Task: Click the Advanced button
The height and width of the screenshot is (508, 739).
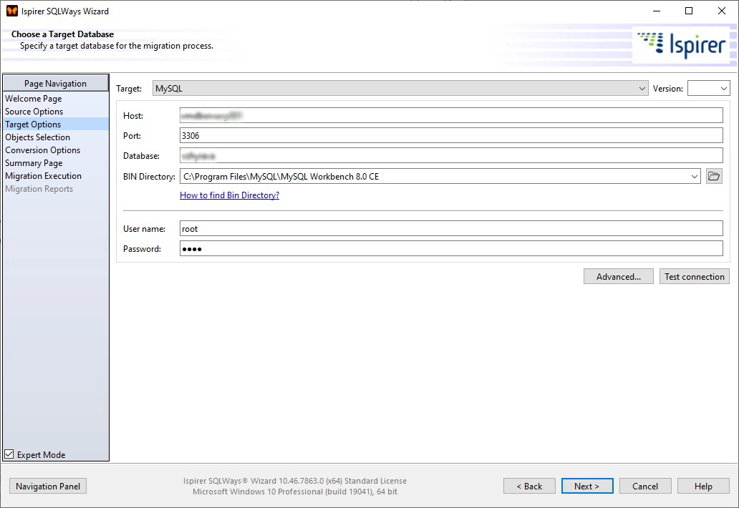Action: (617, 276)
